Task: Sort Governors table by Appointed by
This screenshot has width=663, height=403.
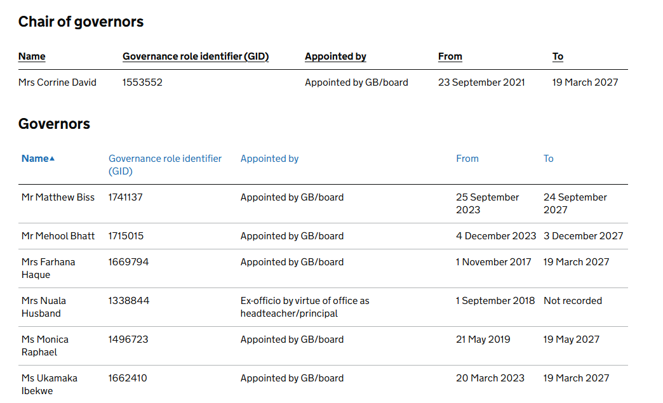Action: pos(269,159)
